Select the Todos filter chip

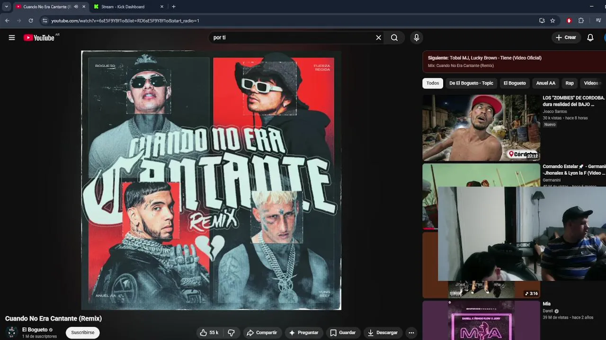pyautogui.click(x=433, y=83)
